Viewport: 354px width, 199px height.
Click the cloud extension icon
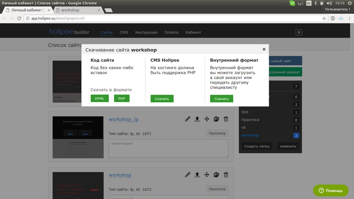tap(341, 19)
